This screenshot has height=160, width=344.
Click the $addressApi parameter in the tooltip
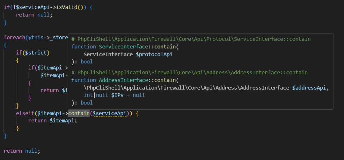310,88
